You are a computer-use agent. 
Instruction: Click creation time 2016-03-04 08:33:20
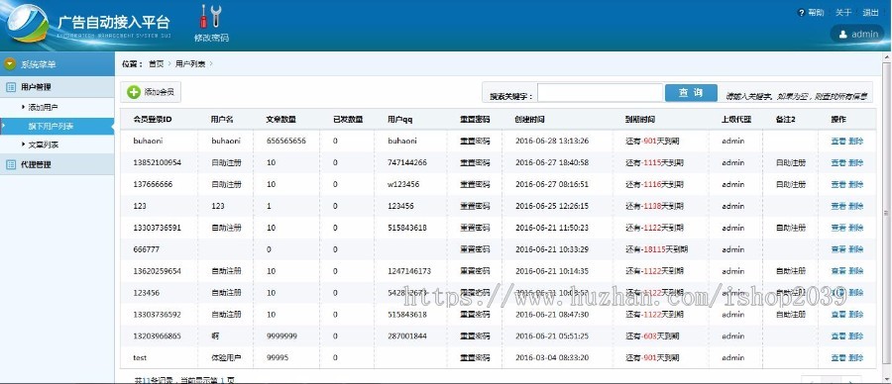point(552,358)
